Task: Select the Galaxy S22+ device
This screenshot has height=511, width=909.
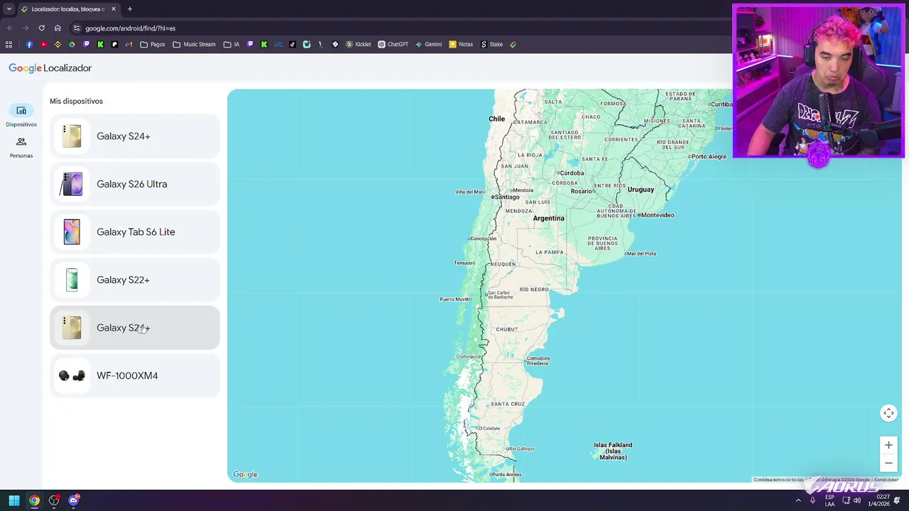Action: coord(135,280)
